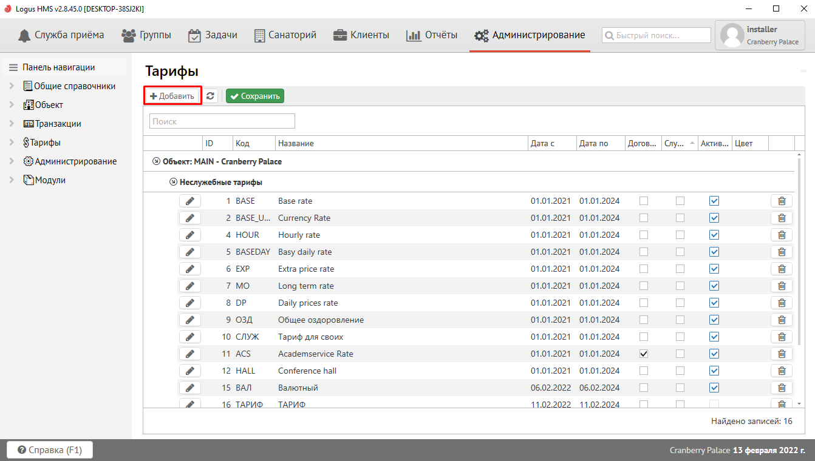Delete the Hourly rate row via trash icon
815x461 pixels.
click(782, 235)
